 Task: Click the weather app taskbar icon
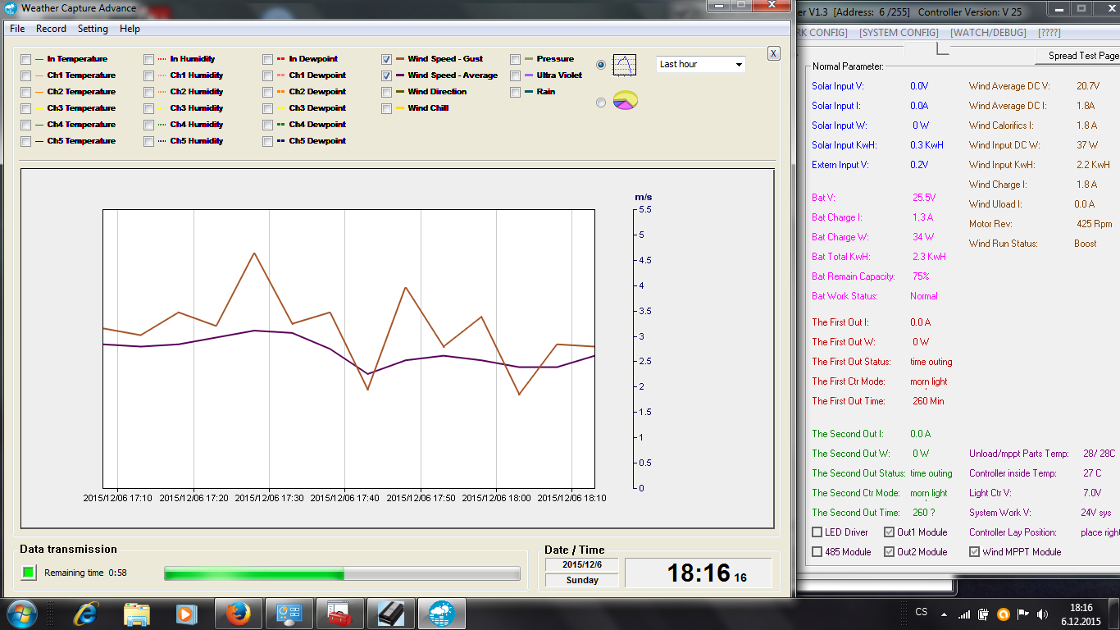click(441, 614)
